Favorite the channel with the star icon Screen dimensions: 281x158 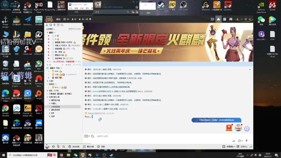tap(80, 19)
